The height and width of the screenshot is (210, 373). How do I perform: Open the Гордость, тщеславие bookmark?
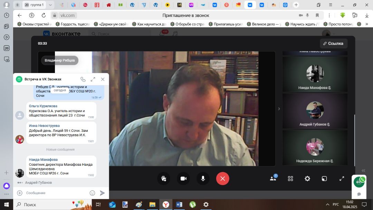(x=73, y=24)
